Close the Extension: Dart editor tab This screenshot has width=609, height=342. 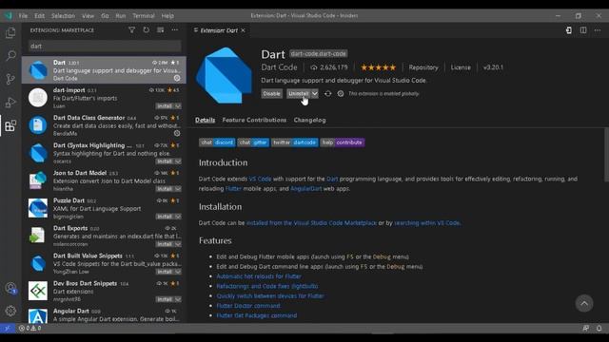click(x=244, y=30)
